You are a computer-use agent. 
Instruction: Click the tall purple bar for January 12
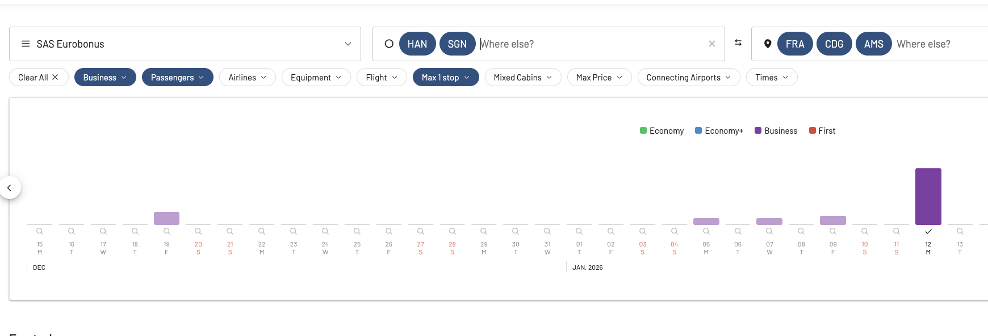[928, 196]
